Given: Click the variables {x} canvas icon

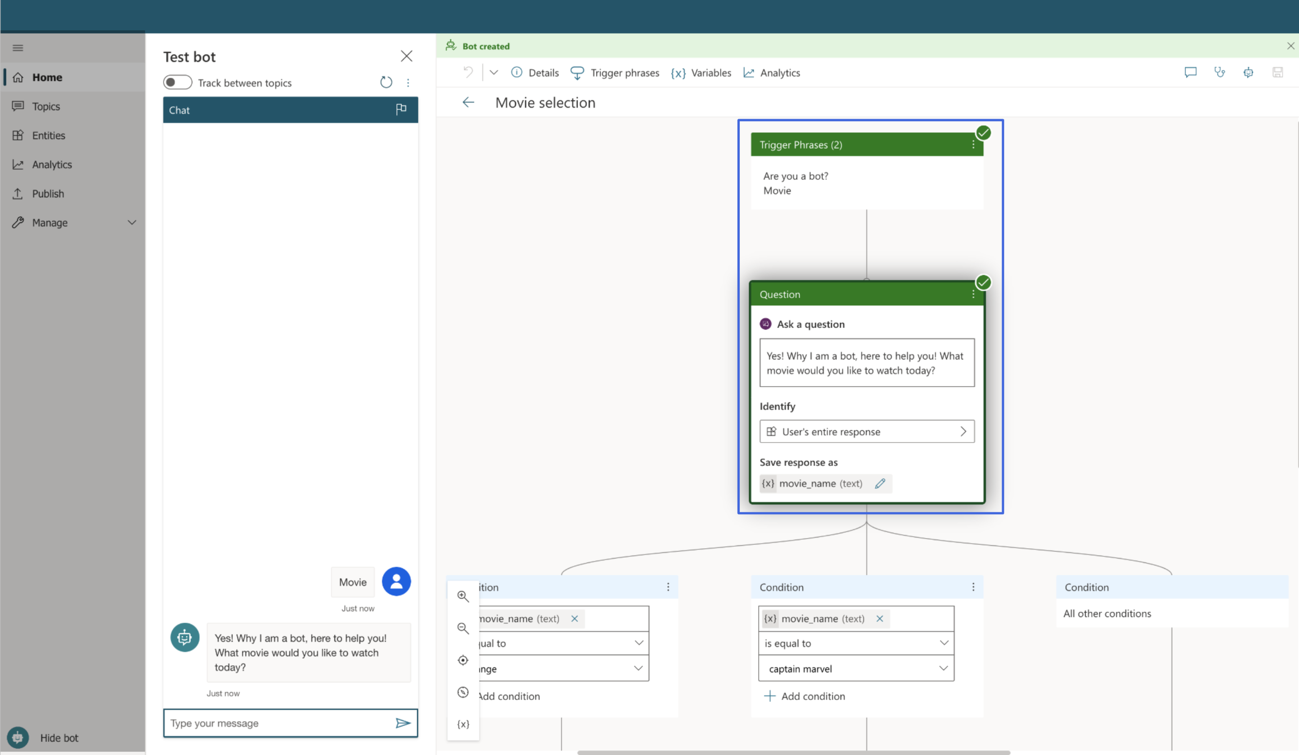Looking at the screenshot, I should point(463,724).
